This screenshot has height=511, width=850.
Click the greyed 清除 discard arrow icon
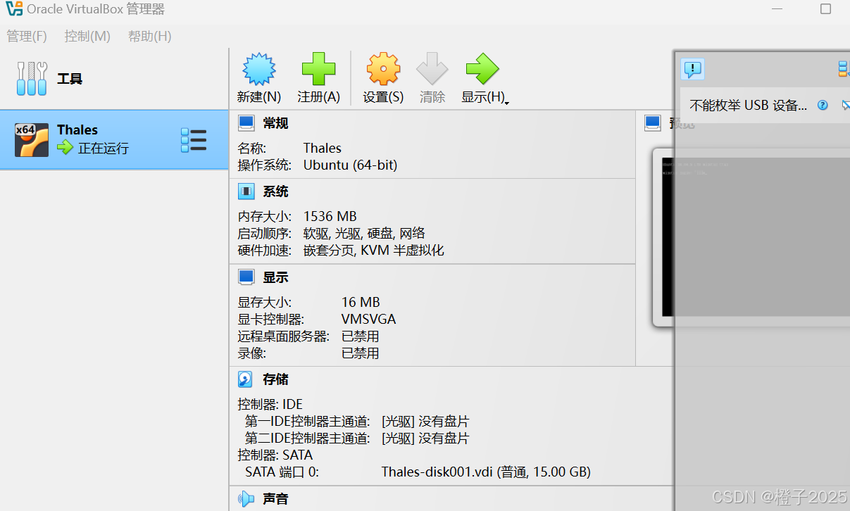432,70
